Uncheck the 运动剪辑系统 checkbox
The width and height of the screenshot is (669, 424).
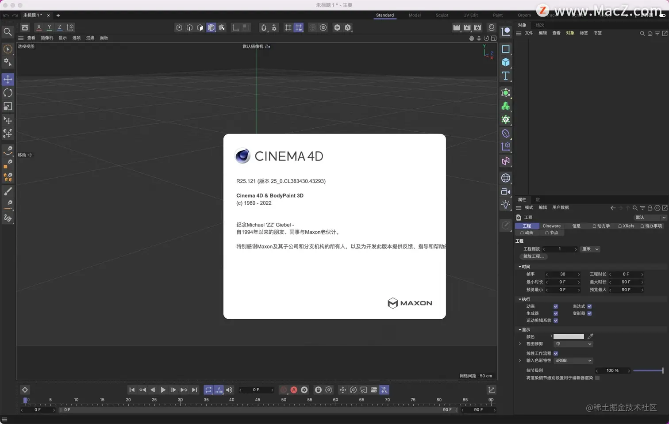[556, 321]
